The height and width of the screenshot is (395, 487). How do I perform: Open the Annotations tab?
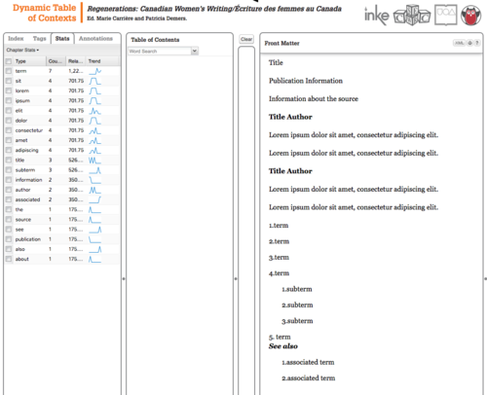[x=95, y=39]
